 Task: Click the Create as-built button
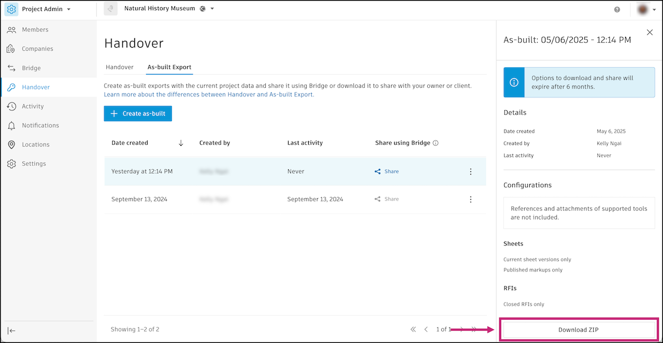coord(138,113)
